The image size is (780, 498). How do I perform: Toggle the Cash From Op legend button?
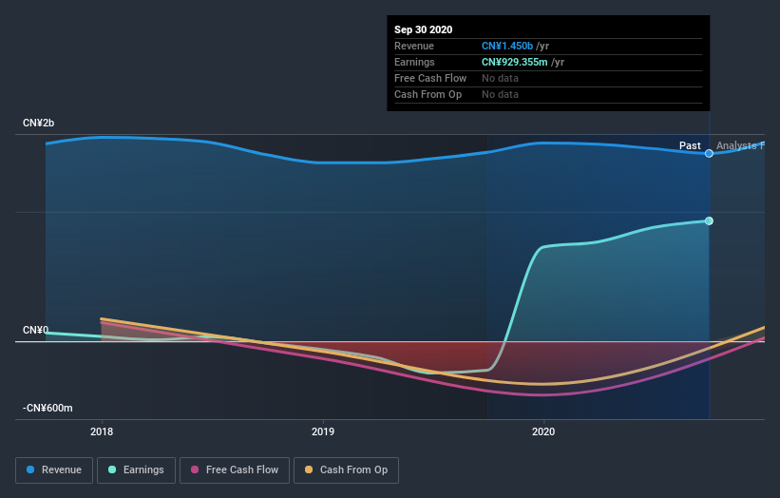[346, 470]
